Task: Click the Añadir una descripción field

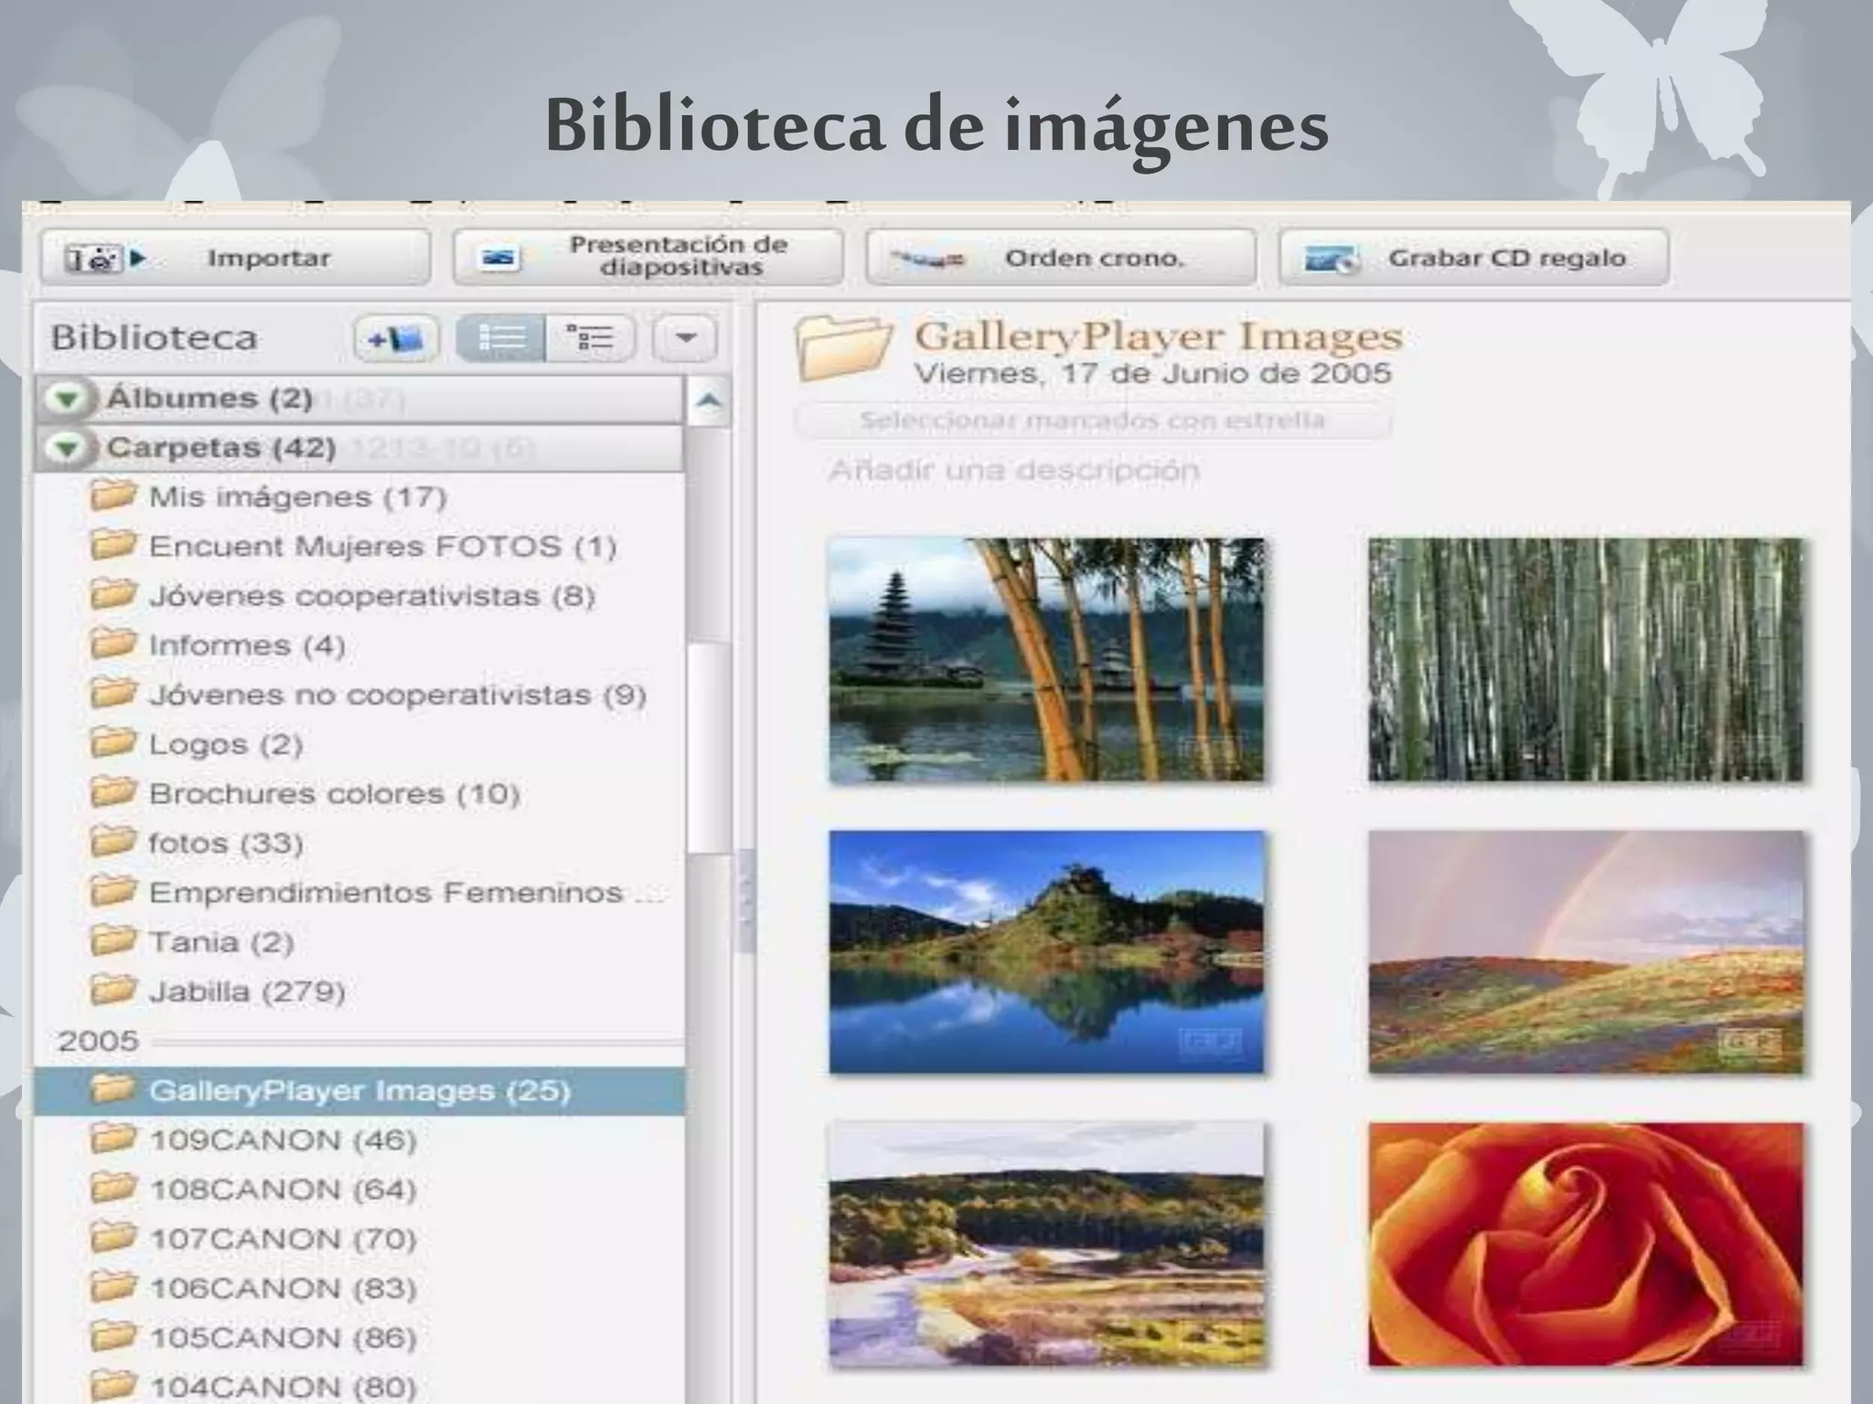Action: pyautogui.click(x=1013, y=471)
